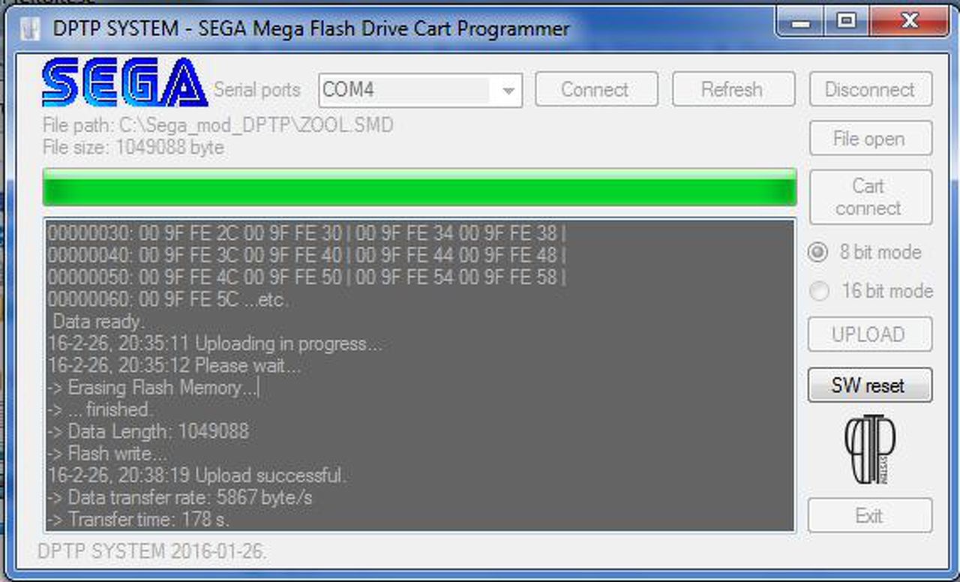Click the 'Uploading in progress...' log line
The width and height of the screenshot is (960, 582).
[214, 344]
